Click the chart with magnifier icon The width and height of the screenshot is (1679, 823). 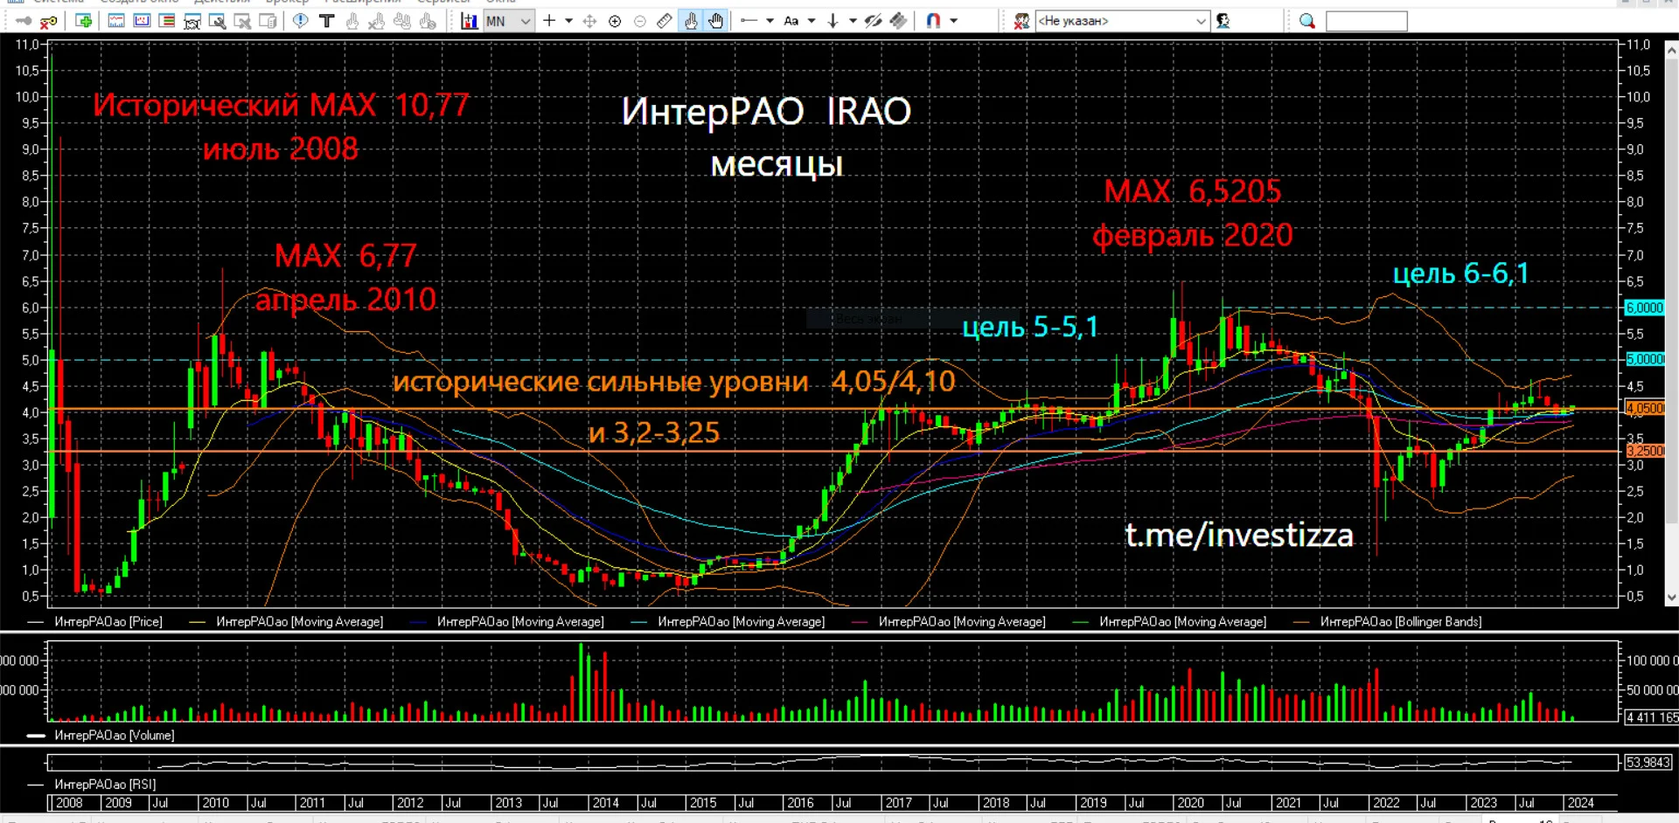tap(218, 21)
